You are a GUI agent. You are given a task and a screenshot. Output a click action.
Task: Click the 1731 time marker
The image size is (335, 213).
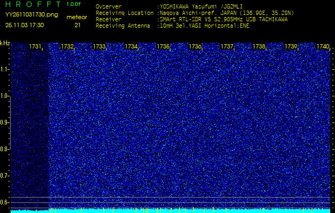click(35, 46)
